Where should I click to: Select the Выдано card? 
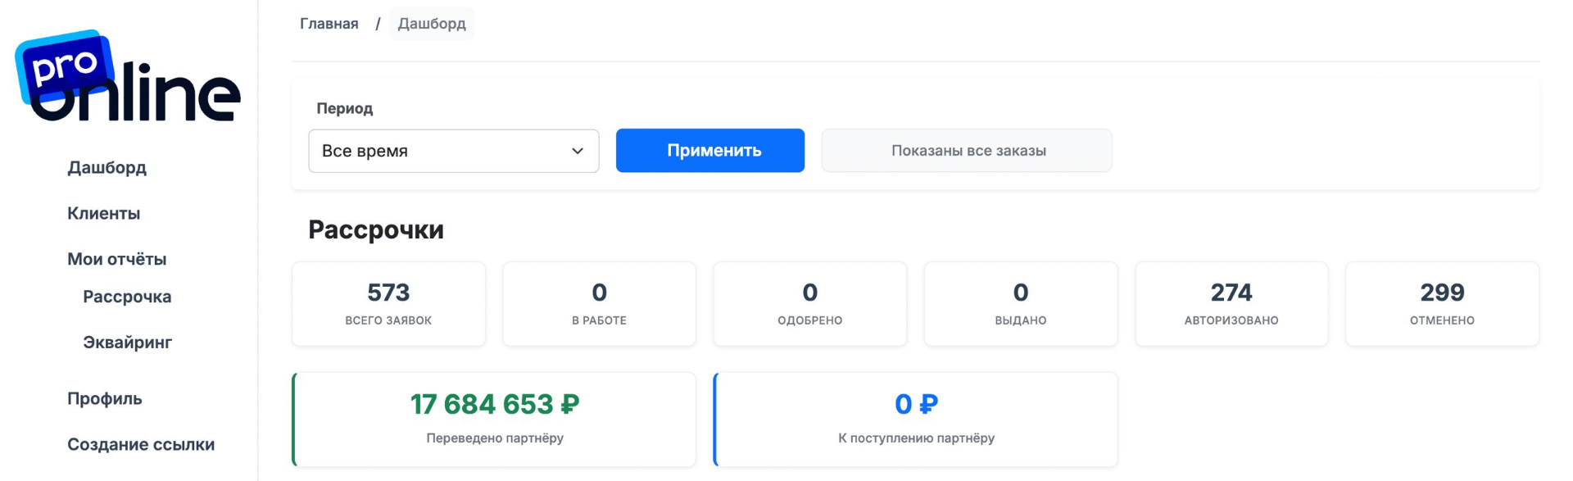pos(1021,304)
